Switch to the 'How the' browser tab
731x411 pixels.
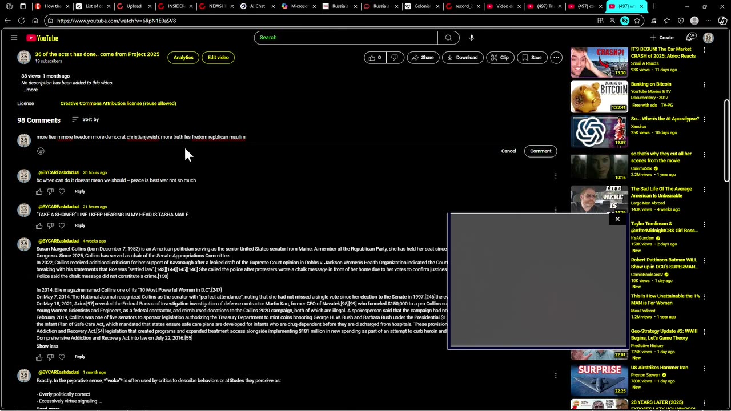click(51, 6)
